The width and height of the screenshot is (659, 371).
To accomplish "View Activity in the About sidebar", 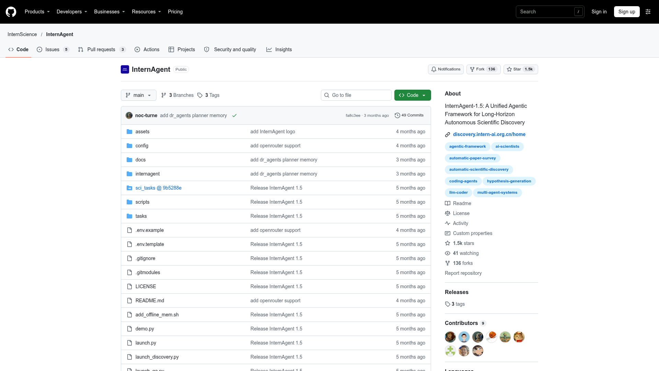I will [x=456, y=223].
